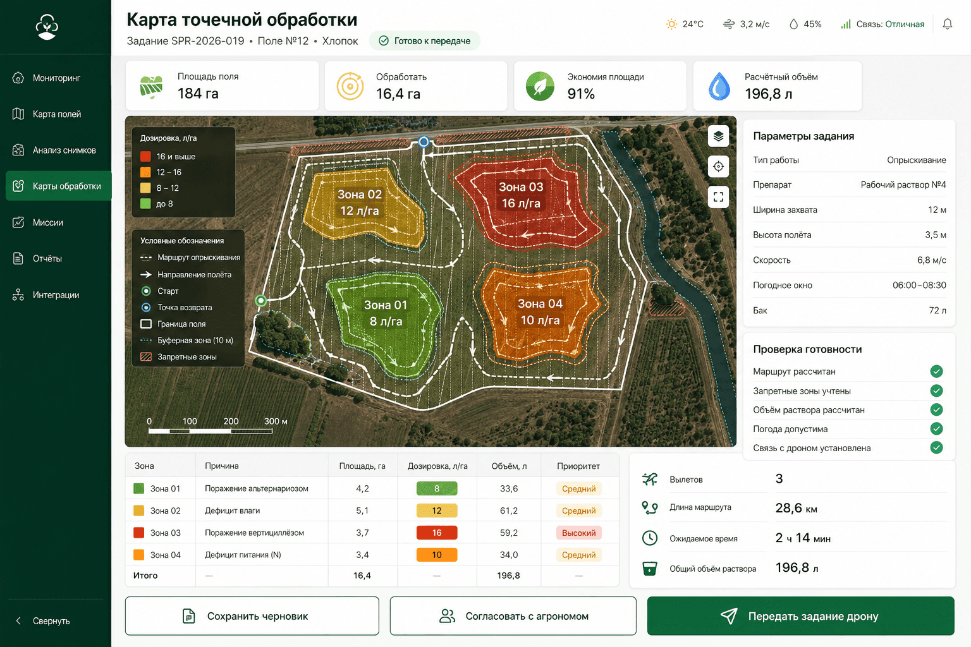Open Миссии in the sidebar

tap(56, 222)
